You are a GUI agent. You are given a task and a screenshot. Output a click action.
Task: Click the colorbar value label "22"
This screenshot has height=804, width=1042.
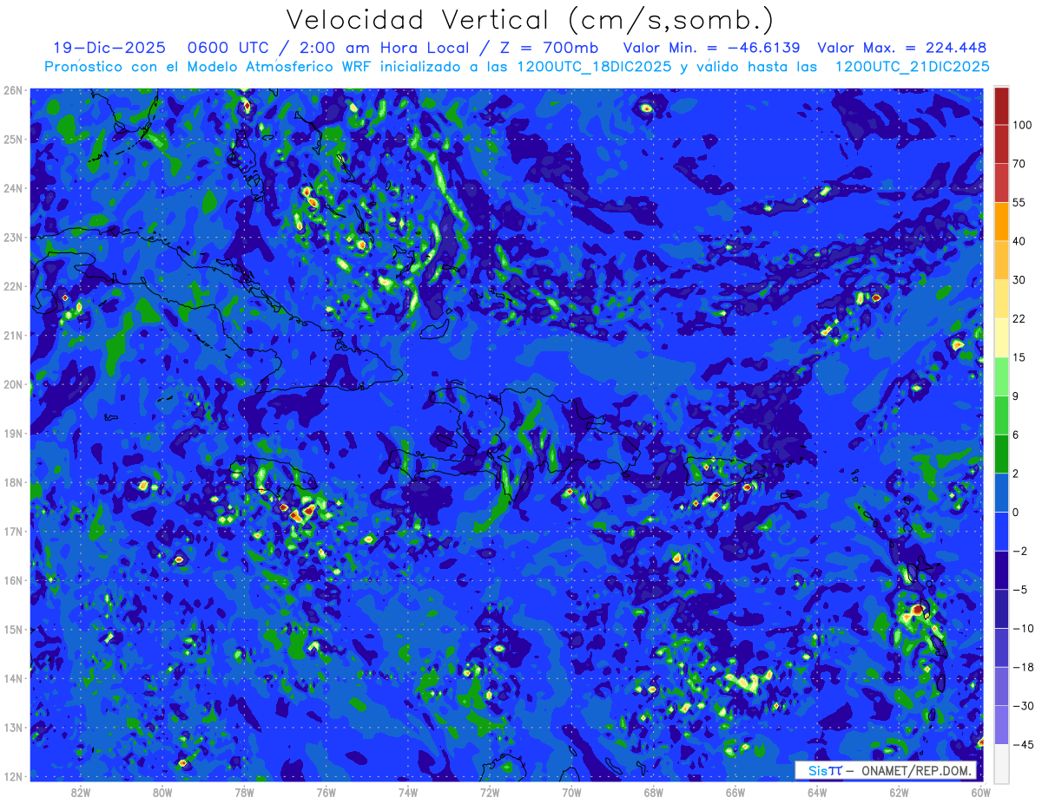1019,318
